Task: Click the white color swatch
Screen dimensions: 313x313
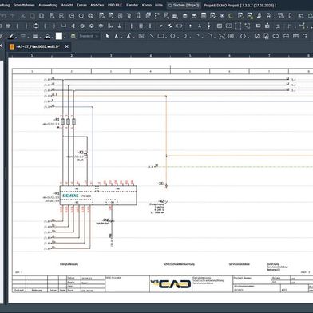Action: (x=59, y=36)
